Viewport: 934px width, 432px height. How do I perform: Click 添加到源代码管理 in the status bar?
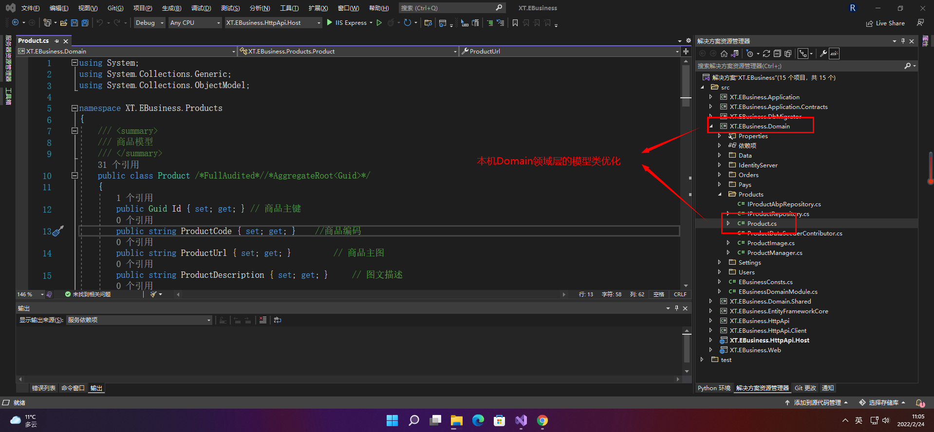(x=817, y=403)
